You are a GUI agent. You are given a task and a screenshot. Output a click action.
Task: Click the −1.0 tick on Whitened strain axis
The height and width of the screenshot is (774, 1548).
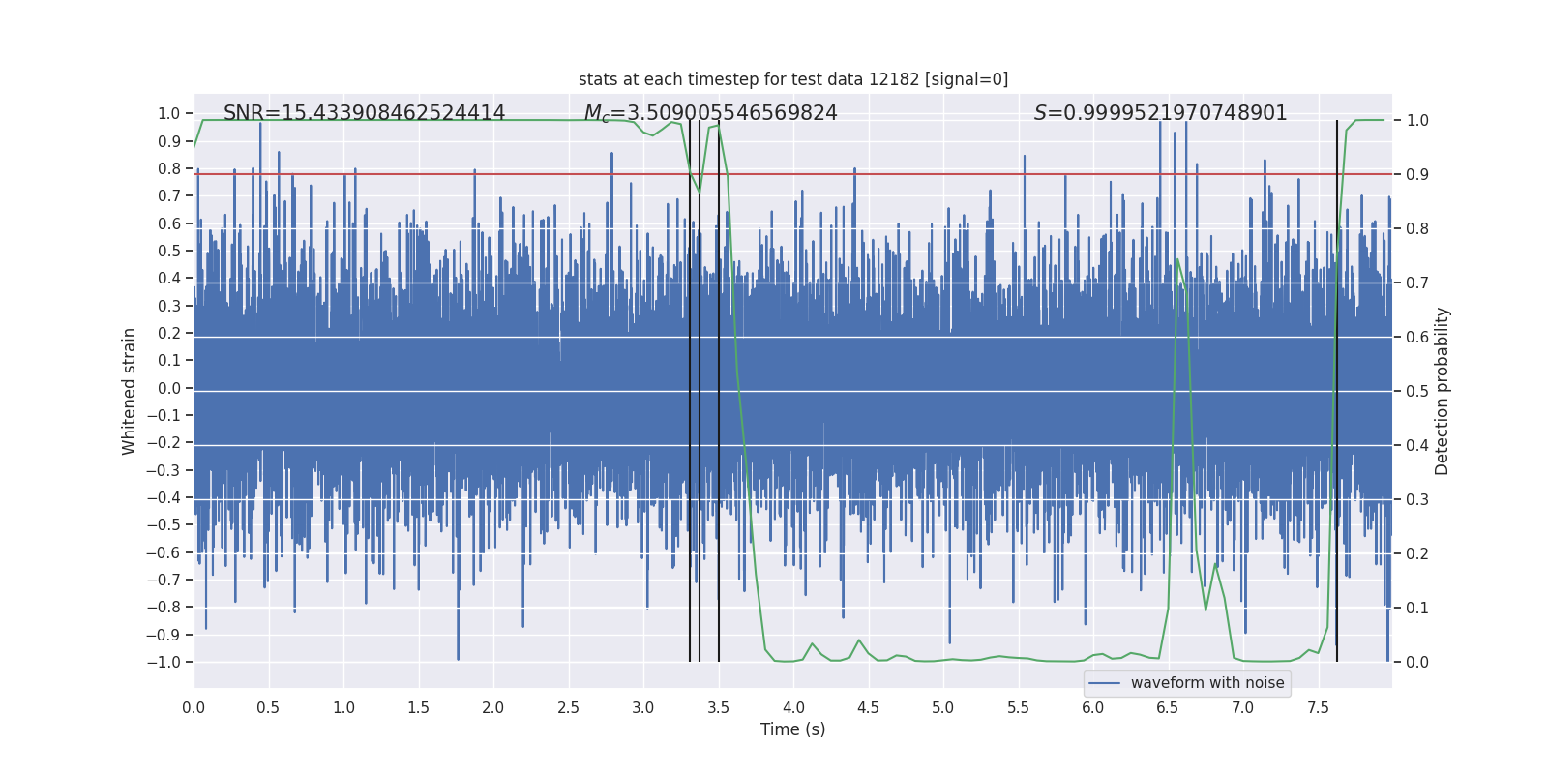tap(164, 663)
